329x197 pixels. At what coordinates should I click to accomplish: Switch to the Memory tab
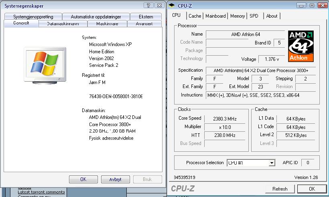click(x=238, y=16)
